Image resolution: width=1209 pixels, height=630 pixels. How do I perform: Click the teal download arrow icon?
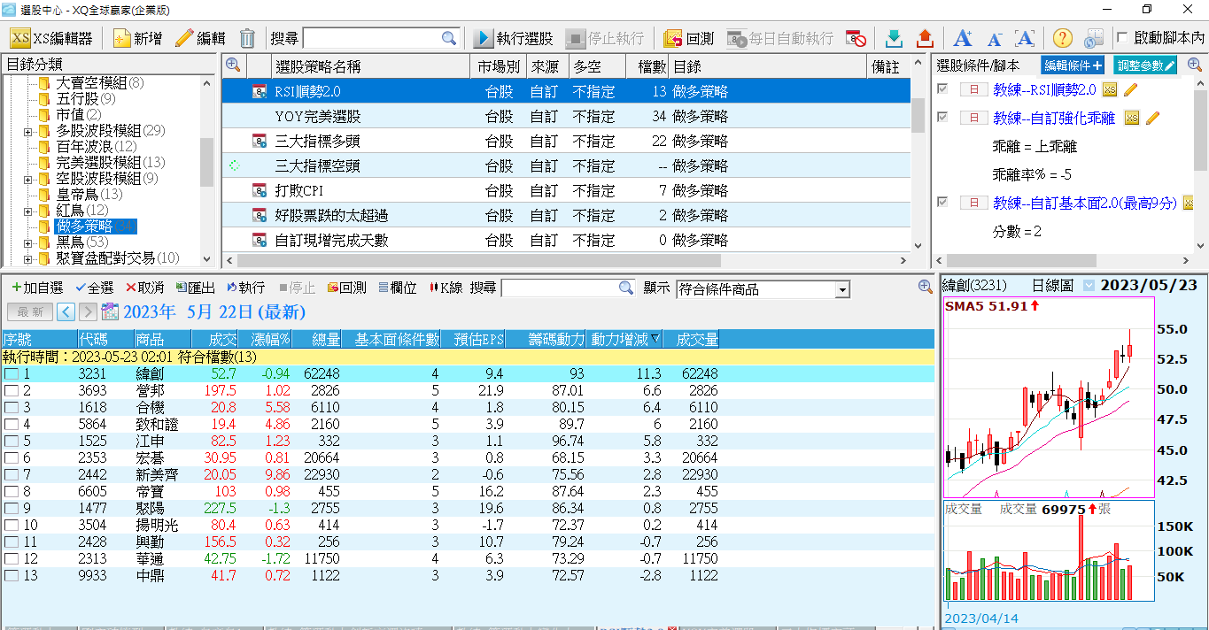click(895, 38)
